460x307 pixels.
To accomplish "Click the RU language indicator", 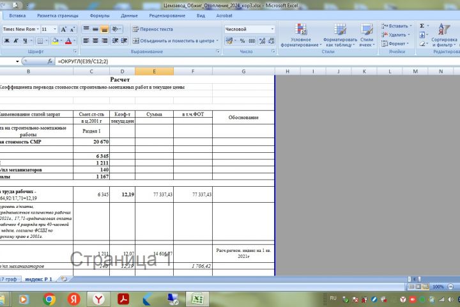I will [333, 299].
